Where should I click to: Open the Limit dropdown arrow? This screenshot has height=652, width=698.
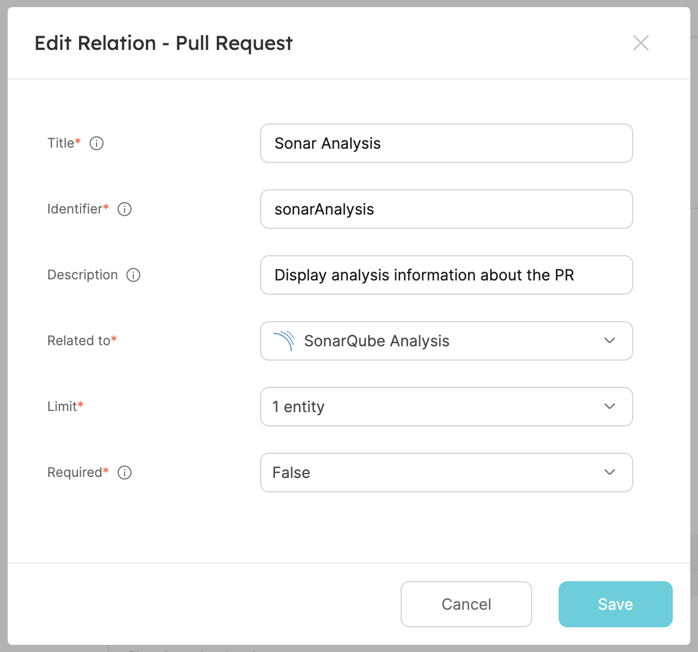click(x=609, y=407)
